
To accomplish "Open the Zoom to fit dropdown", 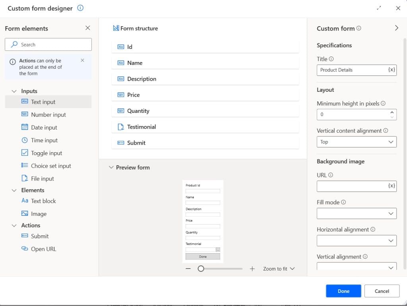I will [x=279, y=269].
